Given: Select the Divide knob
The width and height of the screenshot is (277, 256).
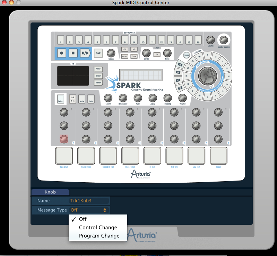Looking at the screenshot, I should point(146,53).
